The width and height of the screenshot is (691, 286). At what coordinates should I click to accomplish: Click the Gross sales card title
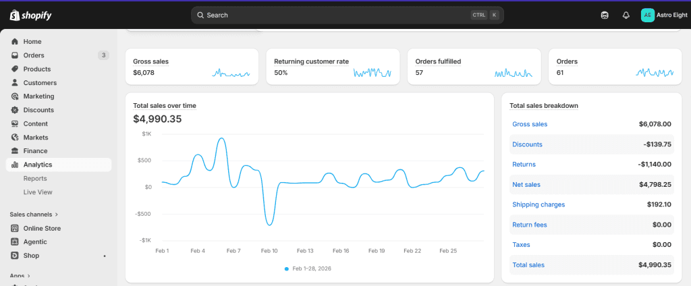pos(150,61)
